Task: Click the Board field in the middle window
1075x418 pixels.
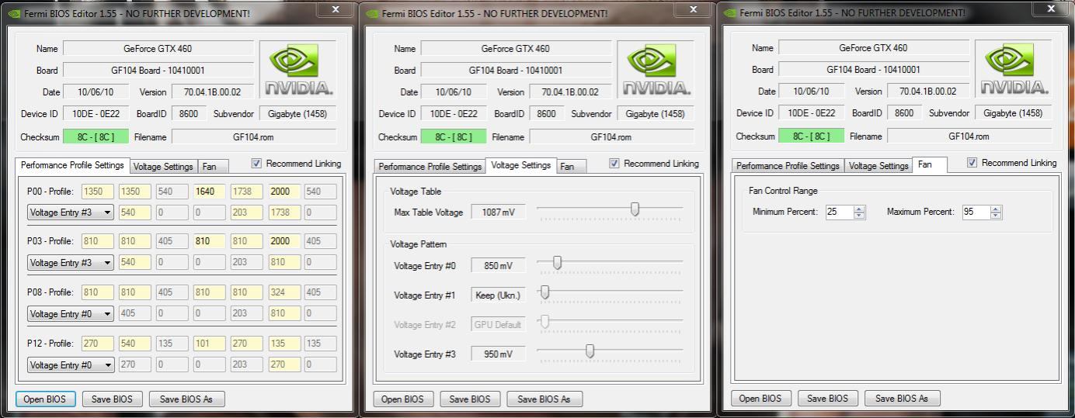Action: pyautogui.click(x=516, y=70)
